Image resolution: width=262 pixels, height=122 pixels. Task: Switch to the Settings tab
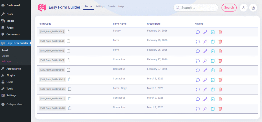coord(100,6)
